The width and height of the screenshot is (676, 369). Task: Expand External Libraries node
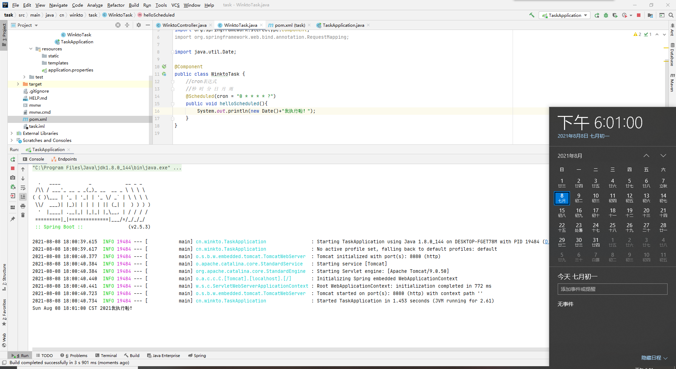click(x=12, y=133)
